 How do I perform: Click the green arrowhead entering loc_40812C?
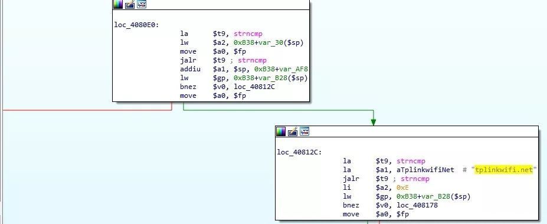tap(374, 122)
